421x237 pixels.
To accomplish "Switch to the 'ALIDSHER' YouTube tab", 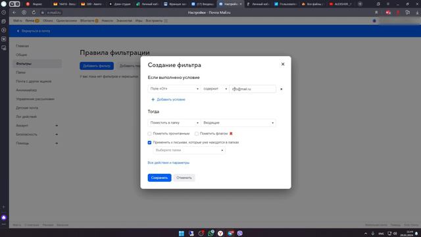I will 341,4.
